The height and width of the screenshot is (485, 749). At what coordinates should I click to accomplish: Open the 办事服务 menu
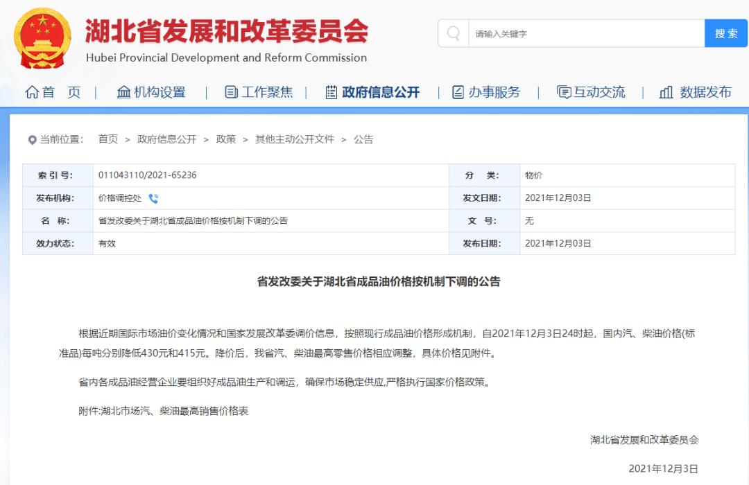[494, 92]
